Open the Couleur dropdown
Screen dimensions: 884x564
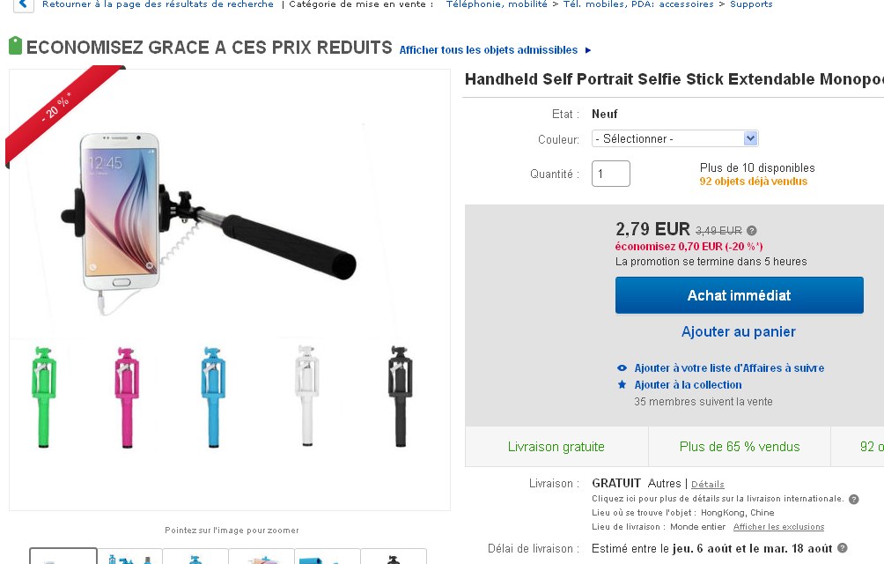pos(674,138)
